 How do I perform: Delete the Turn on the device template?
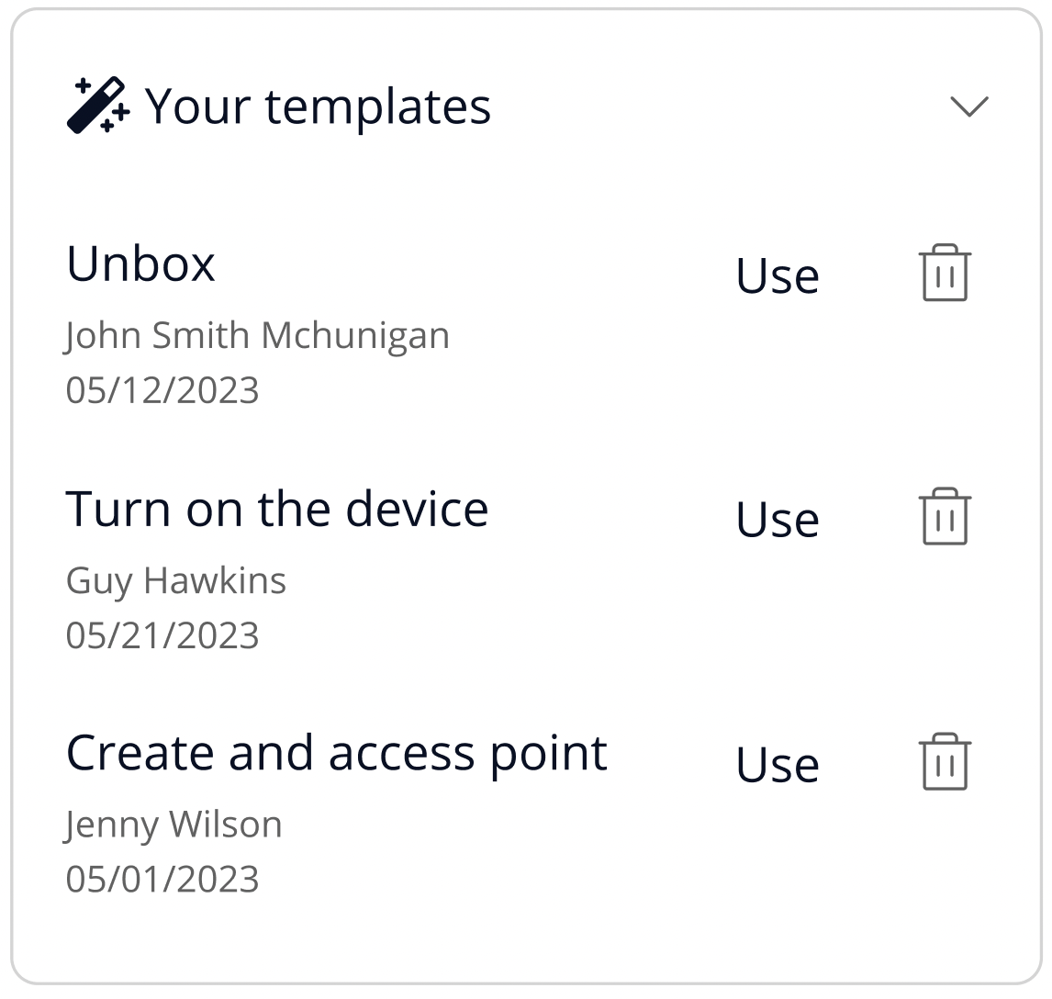[x=945, y=518]
